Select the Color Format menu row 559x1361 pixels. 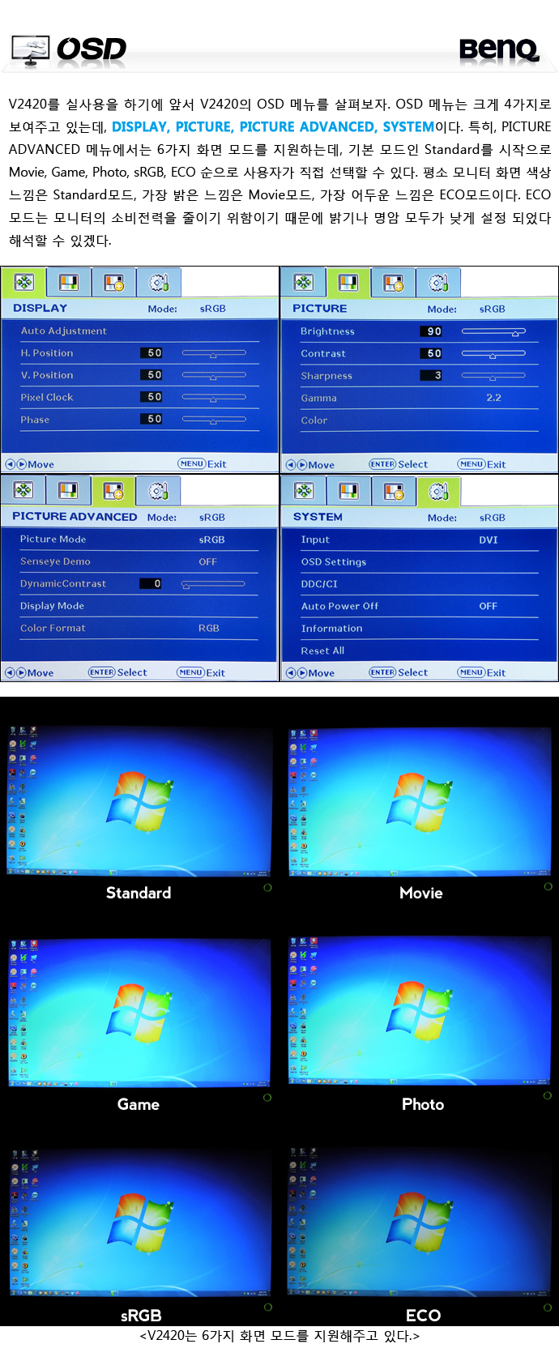(139, 628)
